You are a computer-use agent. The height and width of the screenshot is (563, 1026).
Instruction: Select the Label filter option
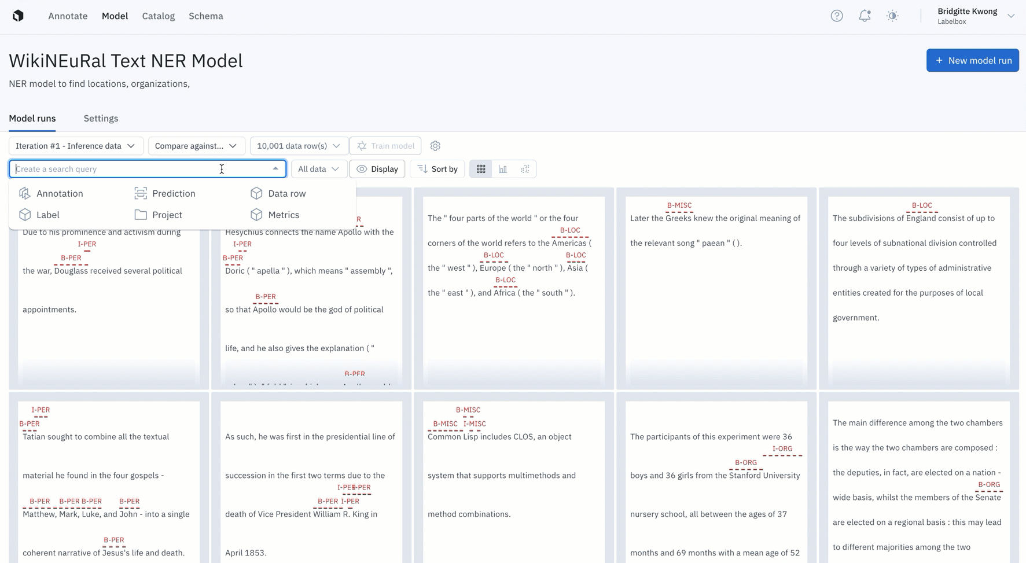click(x=39, y=215)
